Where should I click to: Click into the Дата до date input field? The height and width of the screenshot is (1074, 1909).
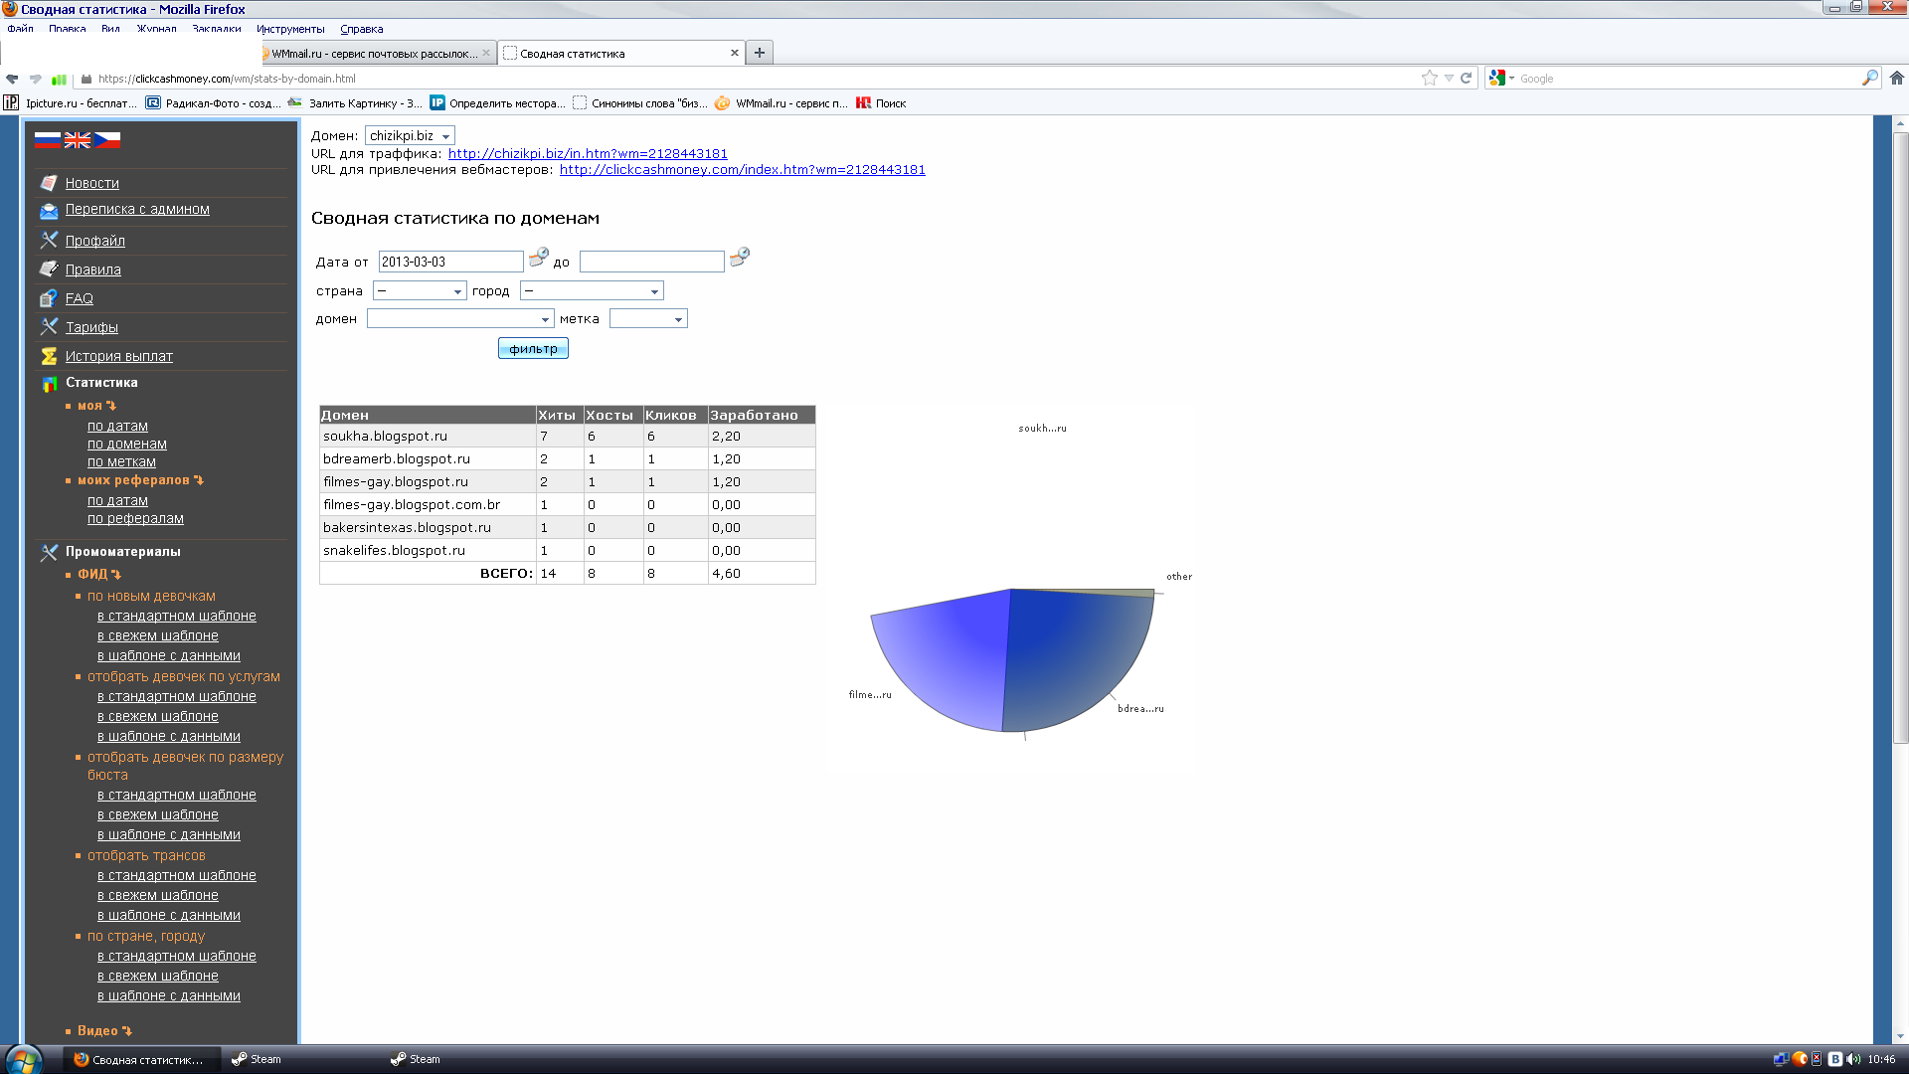[x=651, y=262]
